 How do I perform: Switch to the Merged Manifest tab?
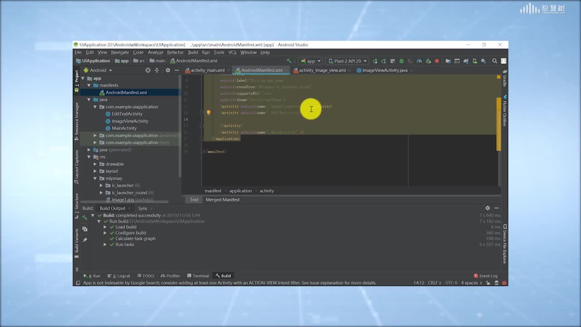pyautogui.click(x=222, y=200)
